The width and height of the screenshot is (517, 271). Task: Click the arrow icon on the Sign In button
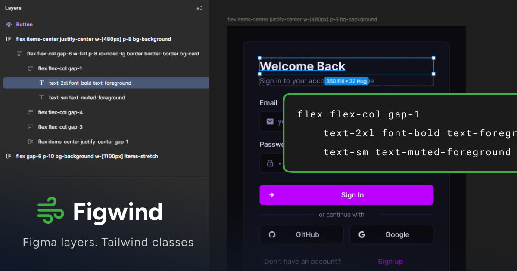(x=271, y=195)
